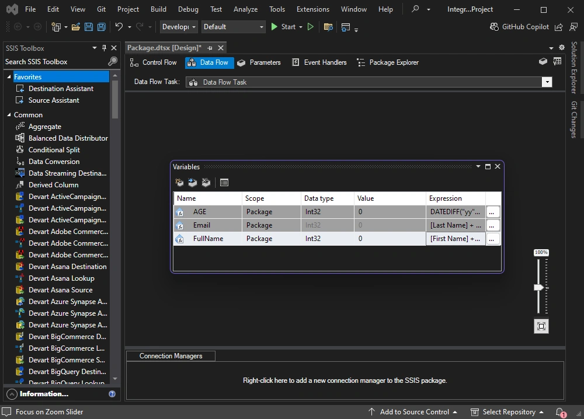Open the Data Flow Task dropdown arrow
Screen dimensions: 584x419
(547, 82)
